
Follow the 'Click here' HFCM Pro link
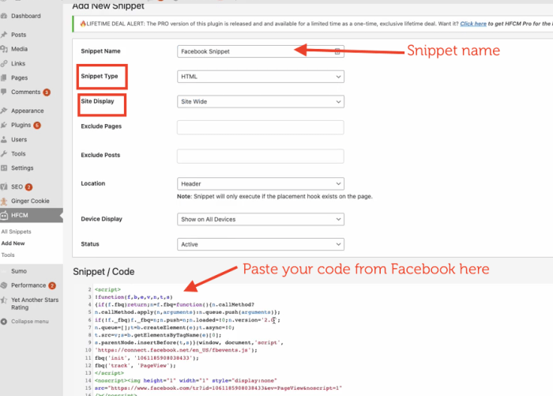[473, 24]
